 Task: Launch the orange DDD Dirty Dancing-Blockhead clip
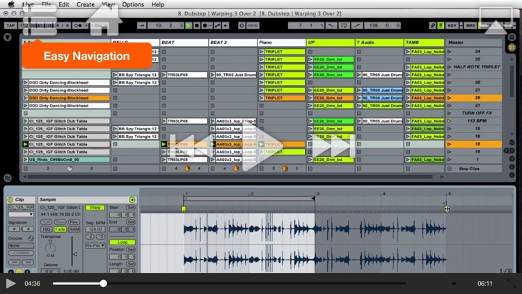(25, 98)
